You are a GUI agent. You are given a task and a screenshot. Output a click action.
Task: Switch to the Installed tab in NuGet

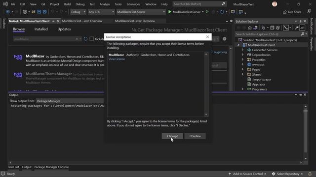[x=41, y=29]
